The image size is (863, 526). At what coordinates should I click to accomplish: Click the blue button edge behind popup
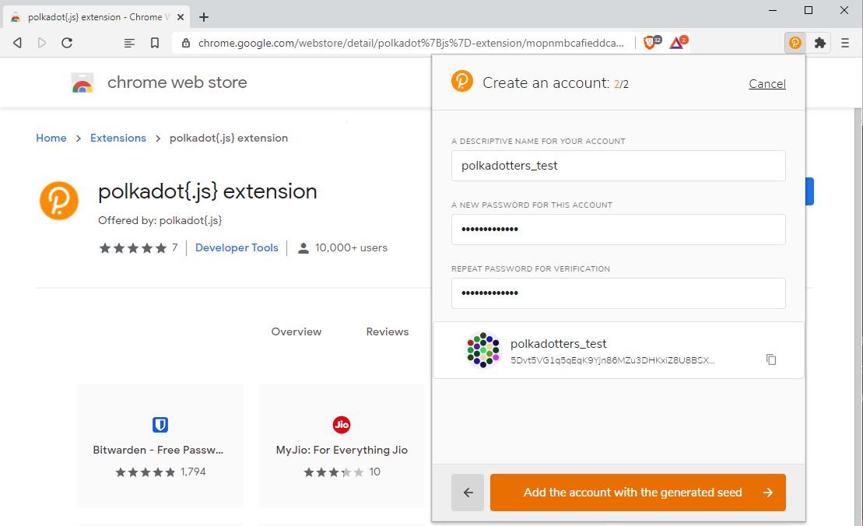(x=809, y=191)
